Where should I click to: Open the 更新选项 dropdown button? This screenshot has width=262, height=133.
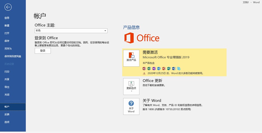[x=131, y=87]
